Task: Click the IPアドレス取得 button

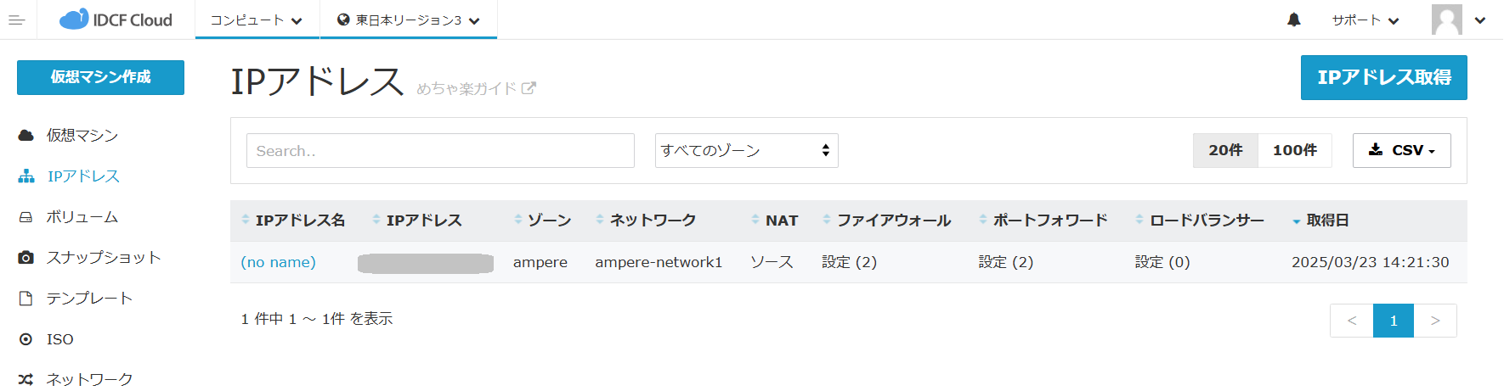Action: click(x=1383, y=77)
